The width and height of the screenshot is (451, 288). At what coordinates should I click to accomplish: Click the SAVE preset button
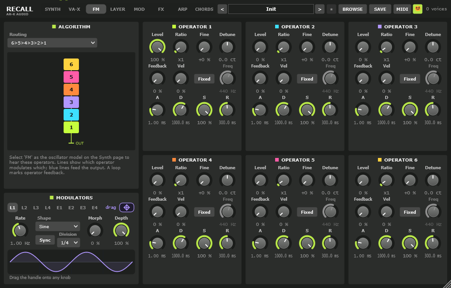click(x=380, y=9)
